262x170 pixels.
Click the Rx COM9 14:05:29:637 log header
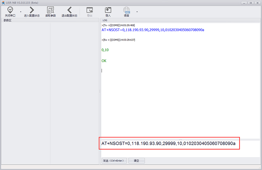[118, 40]
